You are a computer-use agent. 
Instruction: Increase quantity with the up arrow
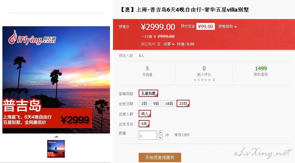[160, 133]
